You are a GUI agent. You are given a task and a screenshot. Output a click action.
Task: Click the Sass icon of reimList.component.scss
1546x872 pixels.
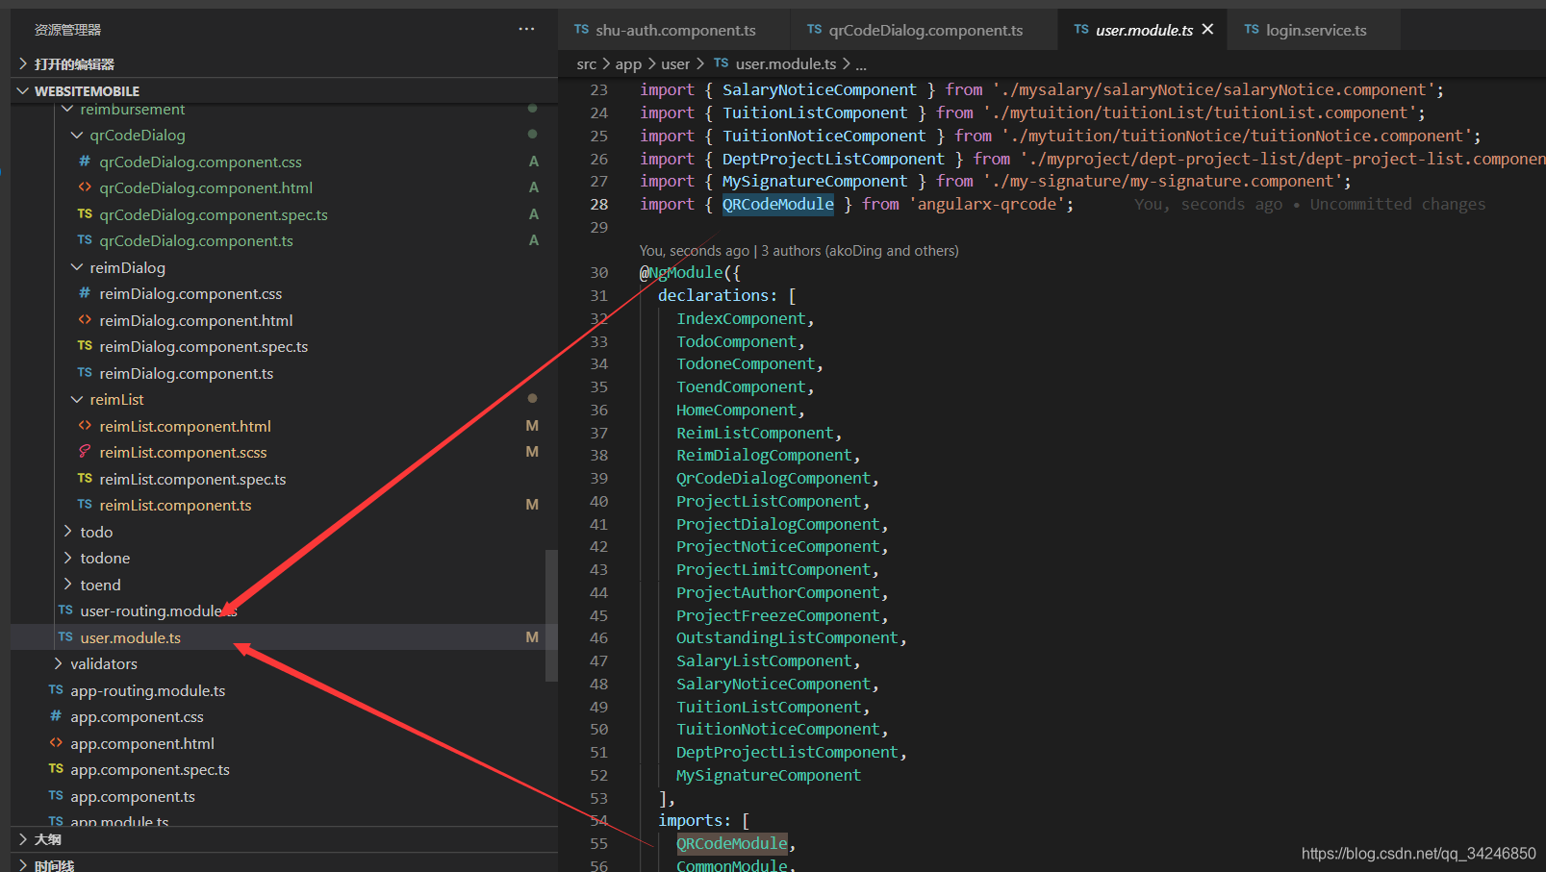pos(85,452)
